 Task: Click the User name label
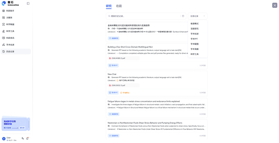9,138
